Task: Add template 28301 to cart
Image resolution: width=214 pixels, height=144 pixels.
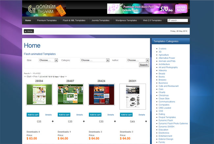Action: [x=126, y=115]
